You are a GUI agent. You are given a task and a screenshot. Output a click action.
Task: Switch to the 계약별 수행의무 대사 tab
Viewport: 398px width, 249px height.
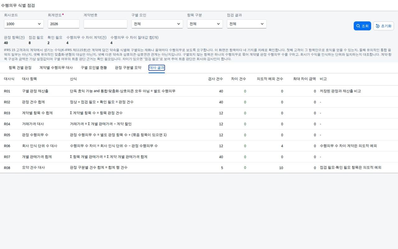pyautogui.click(x=56, y=68)
